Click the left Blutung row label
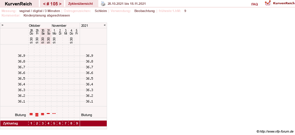Viewport: 295px width, 135px height. click(x=20, y=115)
